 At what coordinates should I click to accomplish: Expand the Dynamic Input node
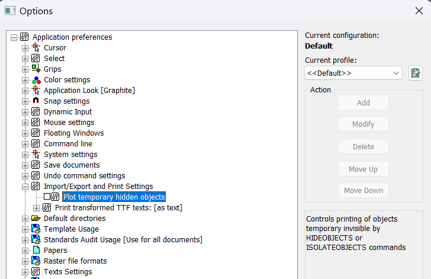pos(25,112)
